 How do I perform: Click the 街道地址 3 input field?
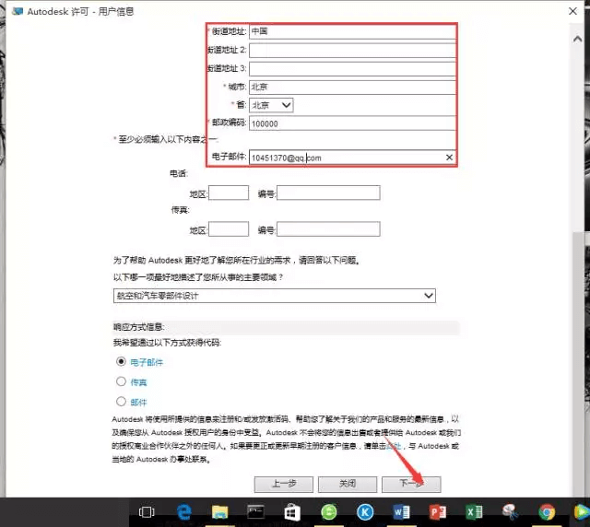[x=352, y=68]
